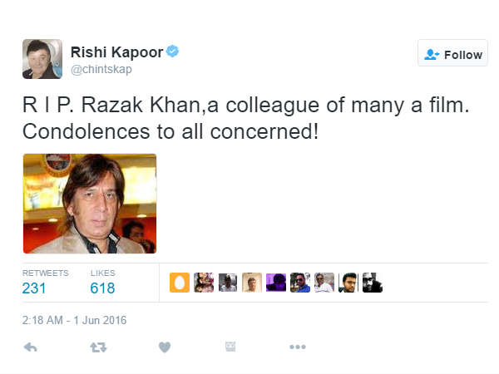The width and height of the screenshot is (499, 374).
Task: Like the tweet with the heart icon
Action: click(x=164, y=347)
